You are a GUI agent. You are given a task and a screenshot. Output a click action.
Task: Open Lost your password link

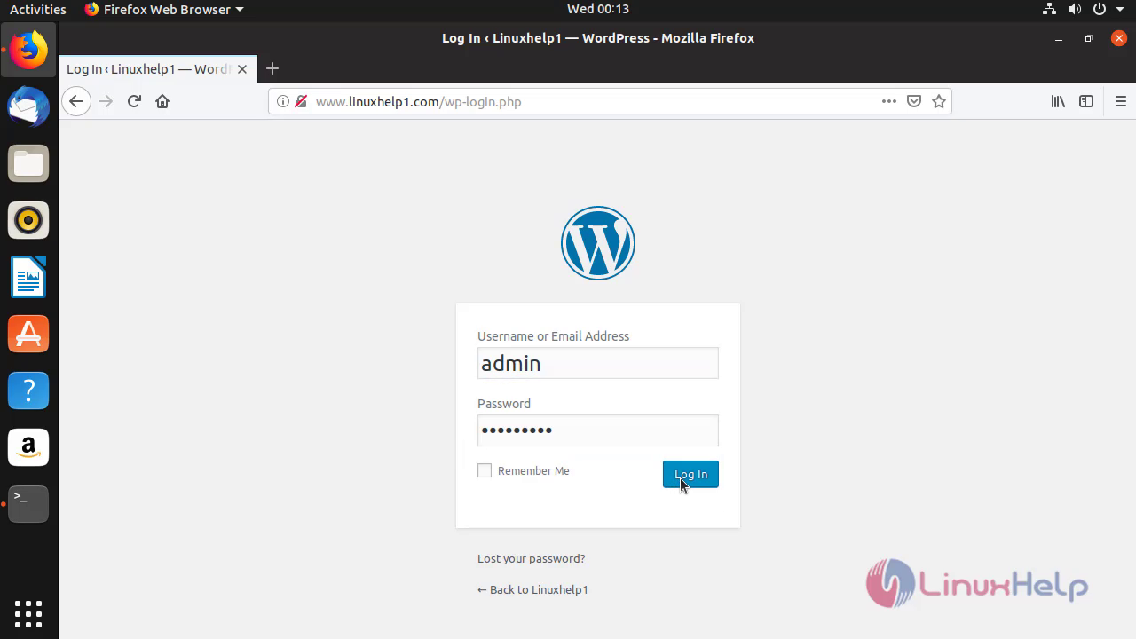(532, 558)
